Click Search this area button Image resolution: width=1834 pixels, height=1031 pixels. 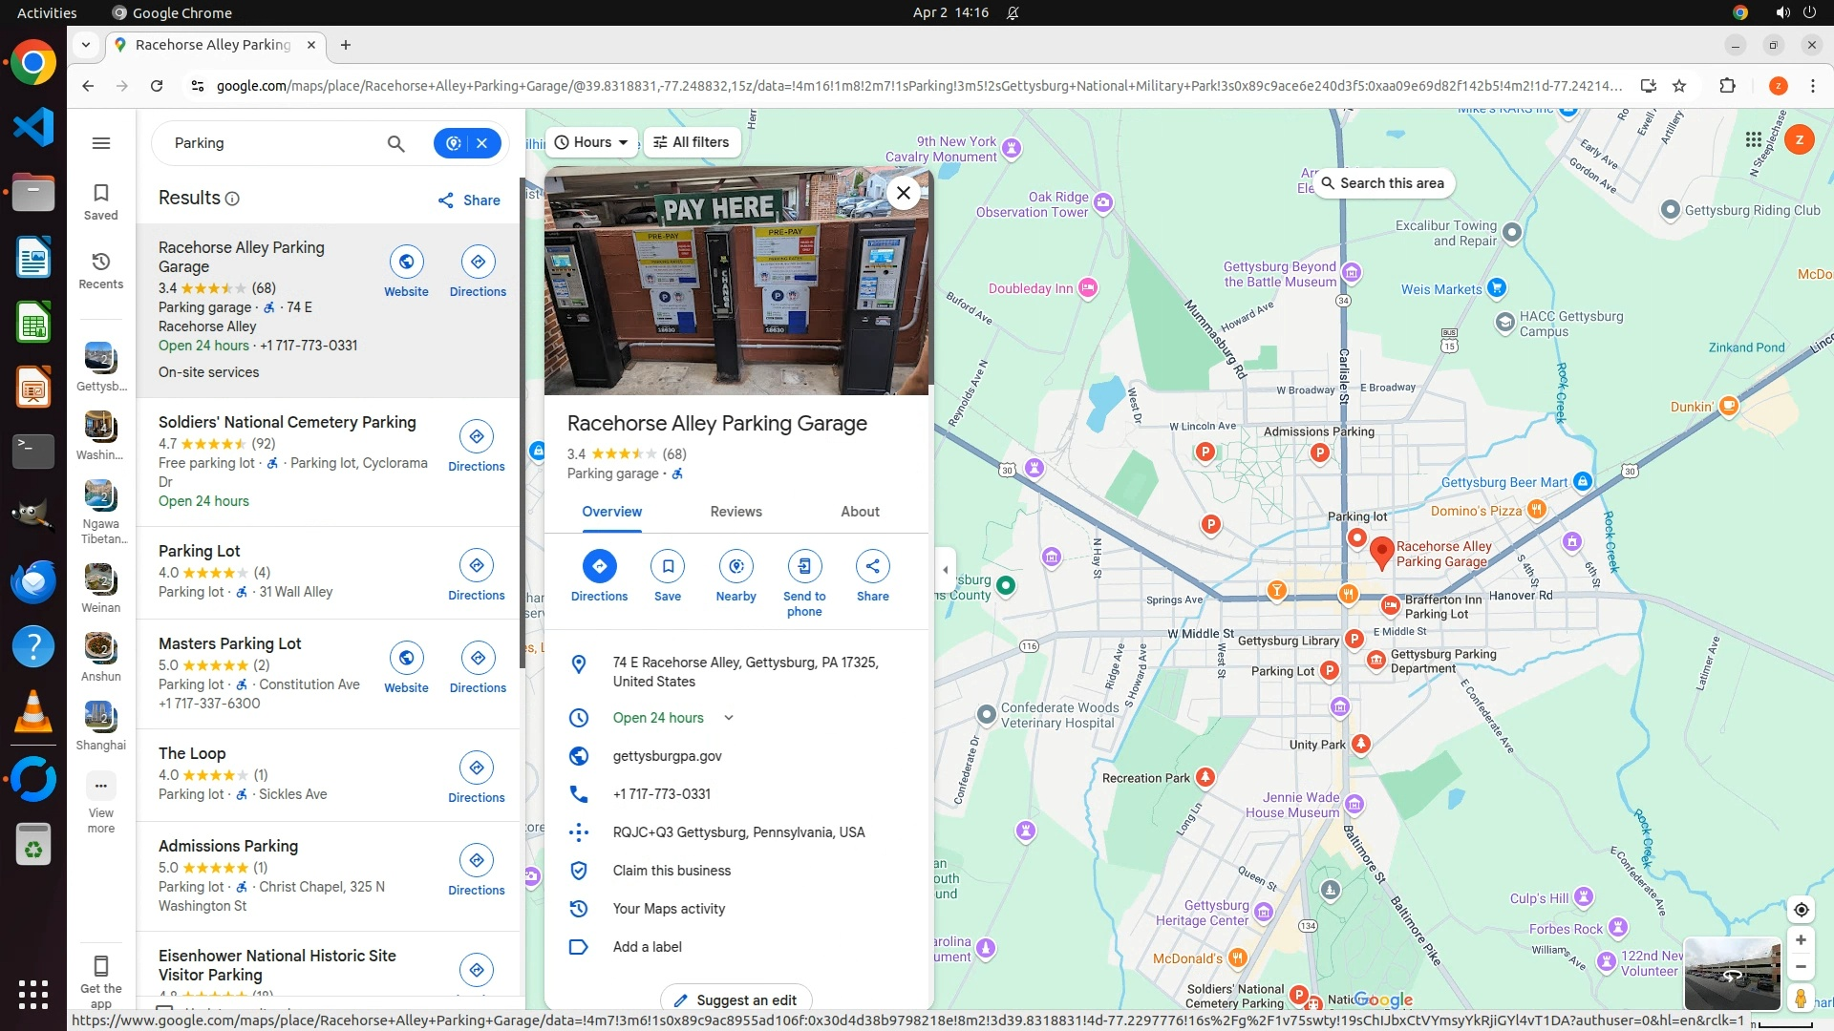click(1382, 183)
